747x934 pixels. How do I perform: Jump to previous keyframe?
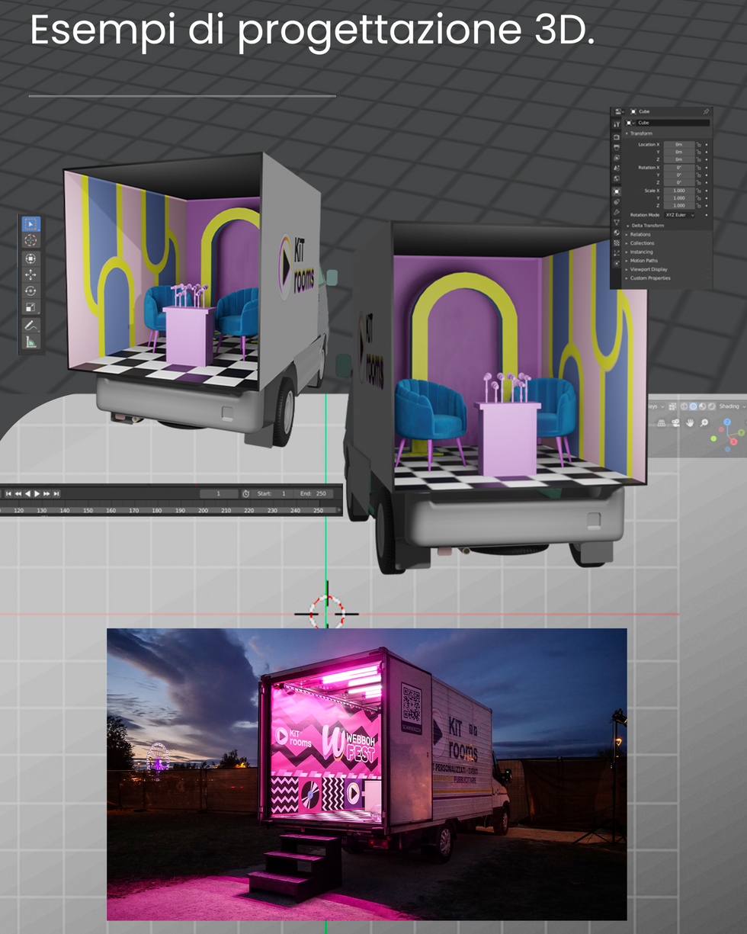18,493
